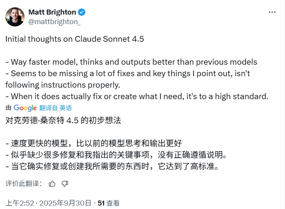Click the translated heading 对克劳德·桑奈特 4.5 的初步想法
The width and height of the screenshot is (285, 209).
[x=63, y=120]
